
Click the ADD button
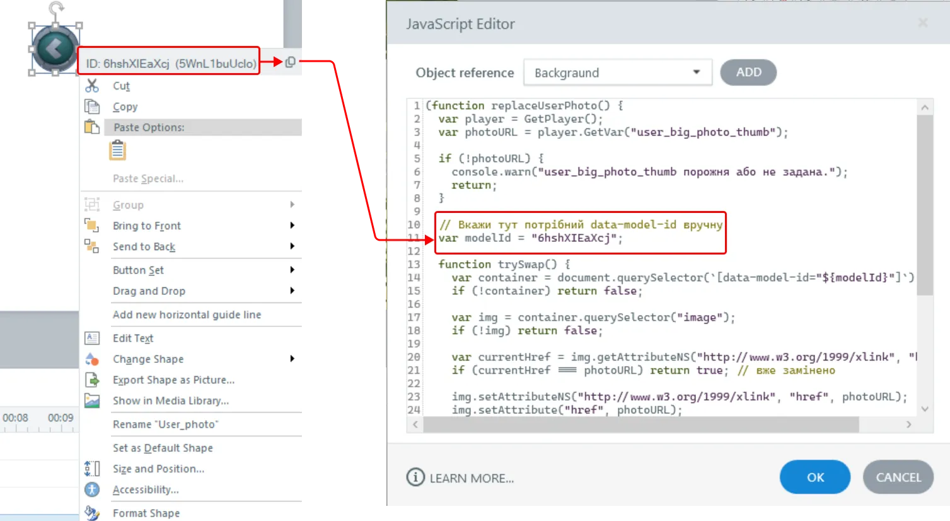point(748,72)
